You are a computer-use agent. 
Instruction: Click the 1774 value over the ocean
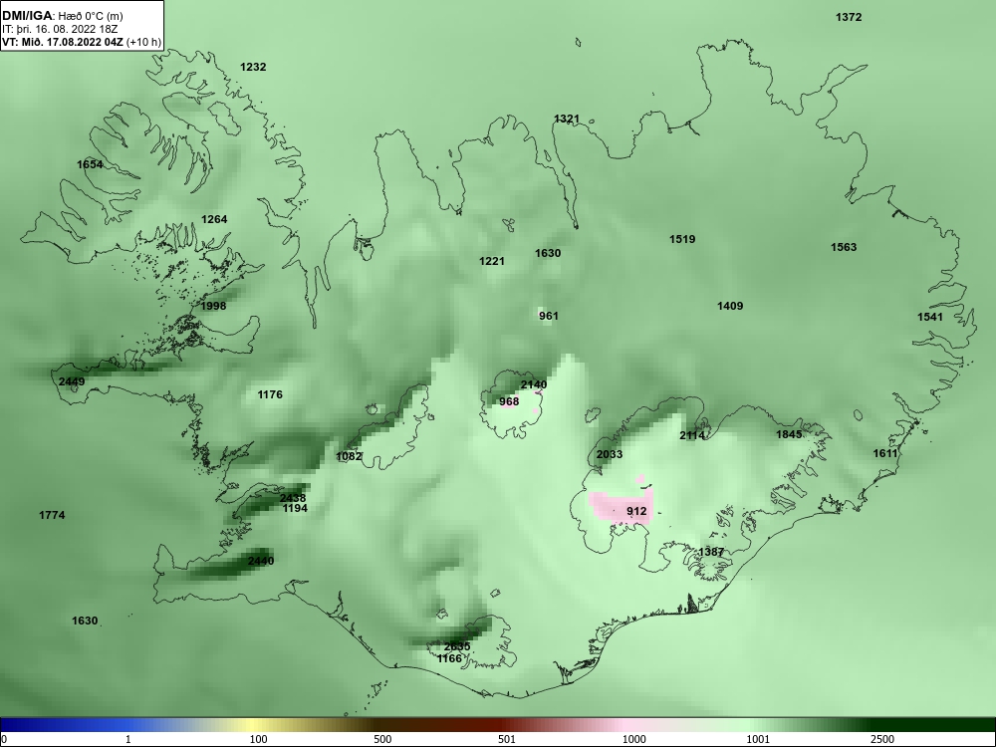click(52, 515)
